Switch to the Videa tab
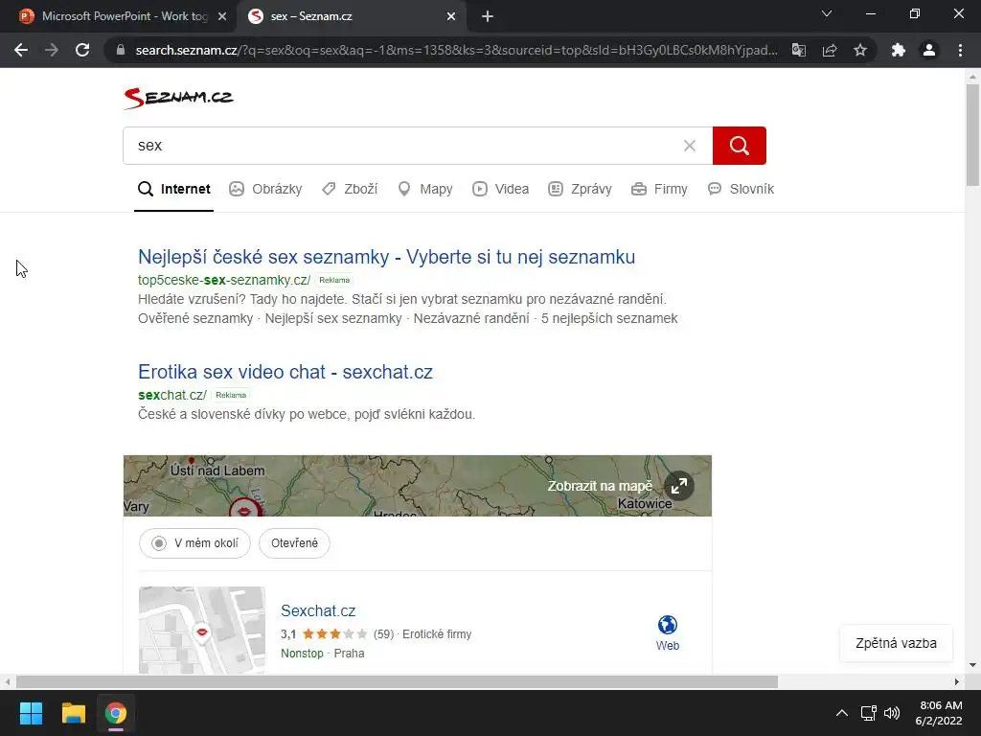The image size is (981, 736). [x=500, y=189]
